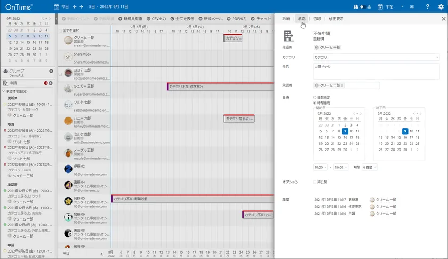
Task: Enable the 非公開 checkbox
Action: click(x=315, y=182)
